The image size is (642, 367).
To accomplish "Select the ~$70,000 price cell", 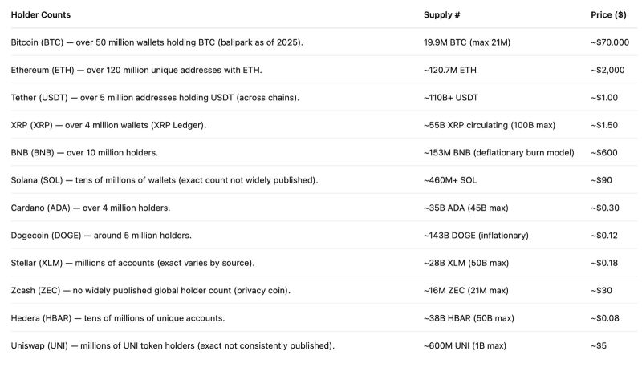I will 610,42.
